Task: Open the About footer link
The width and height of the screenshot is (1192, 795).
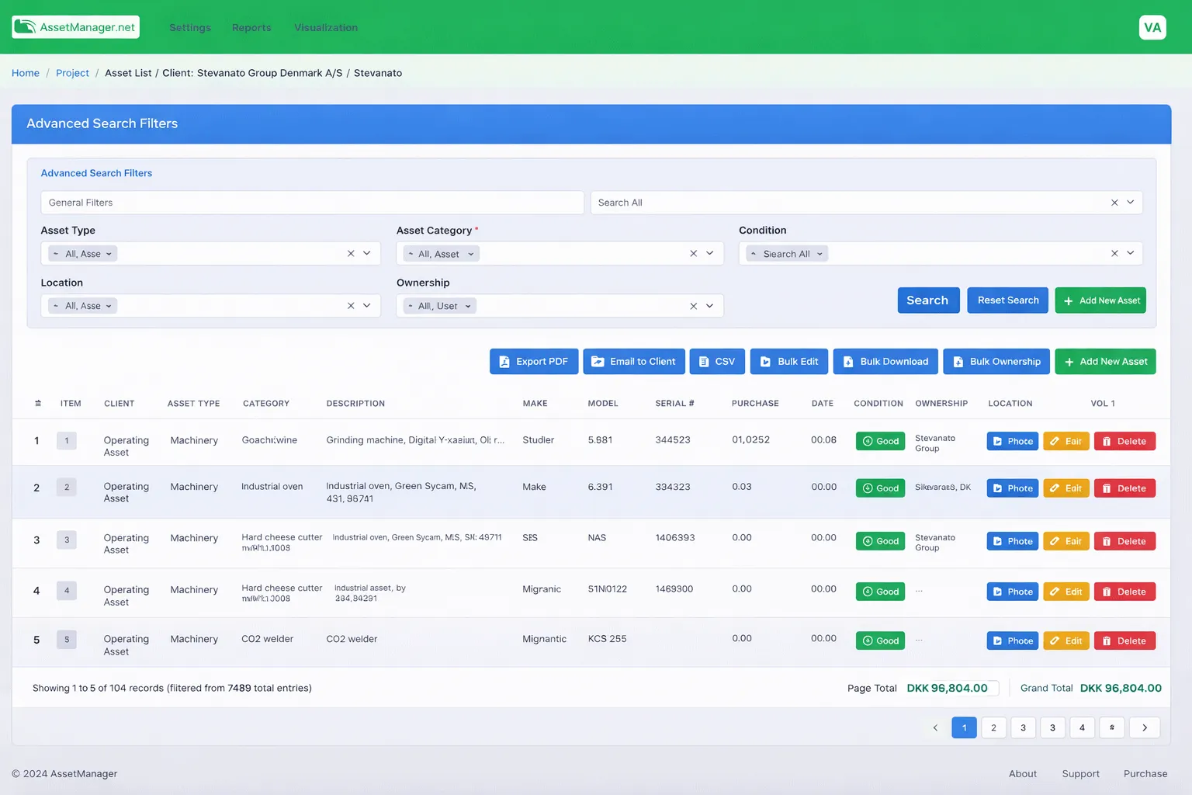Action: (1023, 774)
